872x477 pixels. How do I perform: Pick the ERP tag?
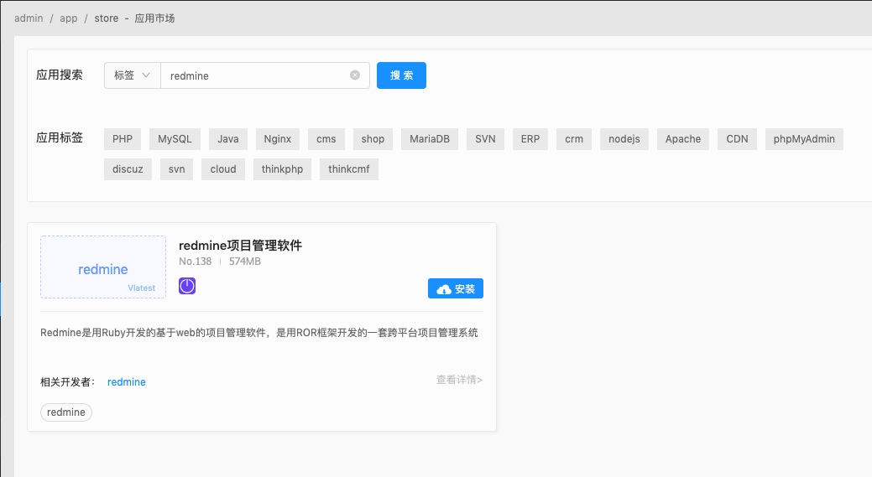tap(530, 139)
